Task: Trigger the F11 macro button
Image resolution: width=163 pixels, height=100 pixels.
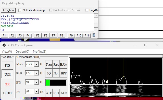Action: pos(87,36)
